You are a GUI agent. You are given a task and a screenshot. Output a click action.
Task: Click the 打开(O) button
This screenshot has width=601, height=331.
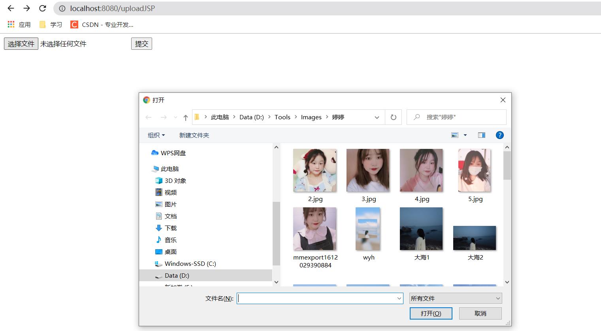(x=431, y=313)
